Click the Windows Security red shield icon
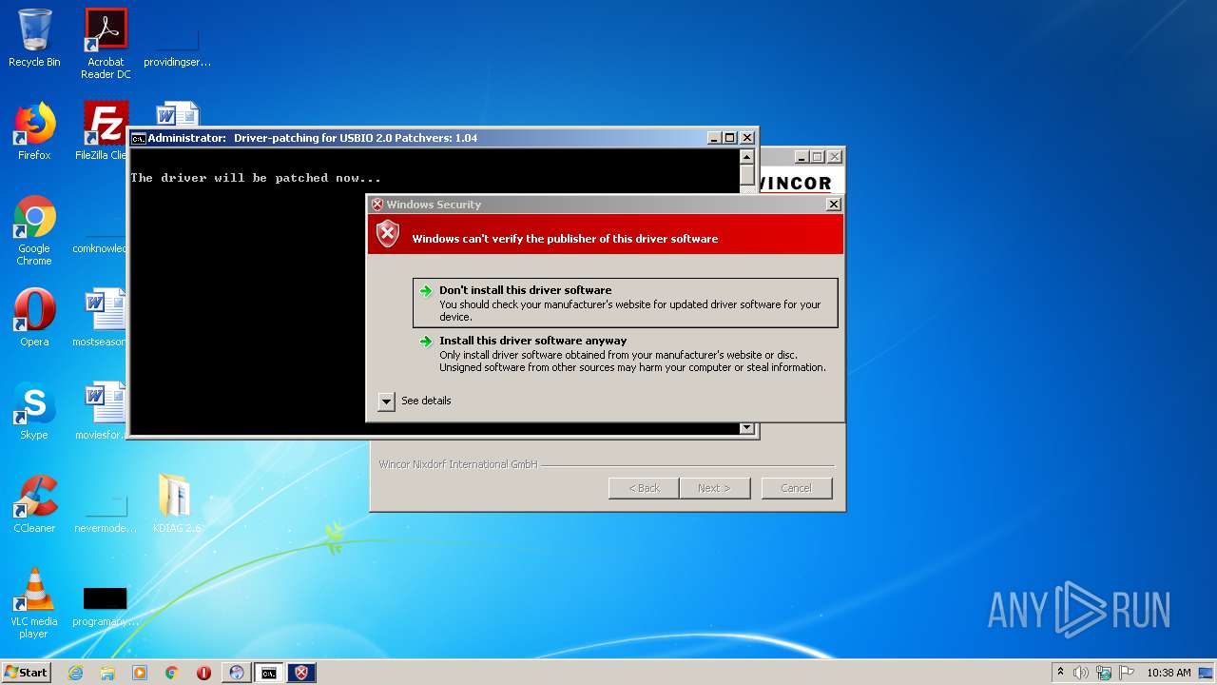 [x=388, y=234]
